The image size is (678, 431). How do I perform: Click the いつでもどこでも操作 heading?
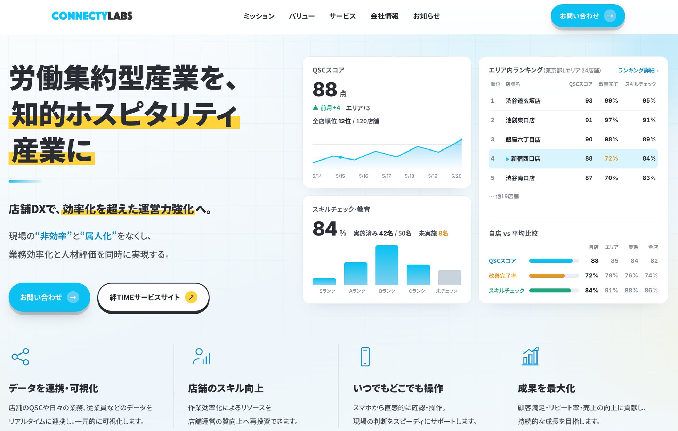point(398,388)
